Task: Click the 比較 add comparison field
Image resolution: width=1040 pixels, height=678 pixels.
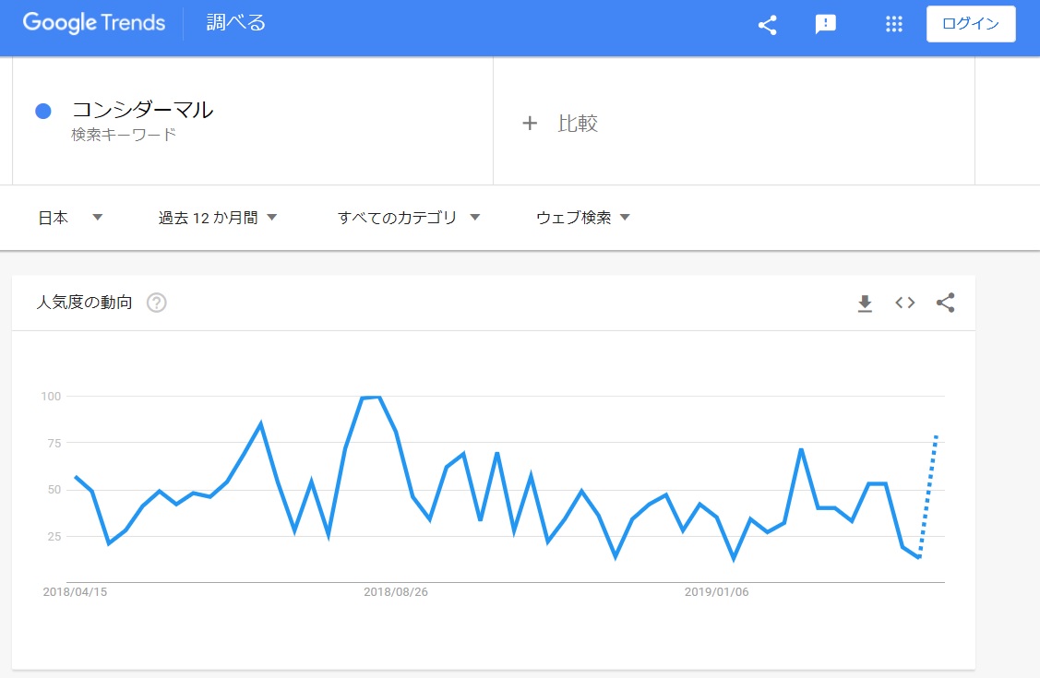Action: pos(578,124)
